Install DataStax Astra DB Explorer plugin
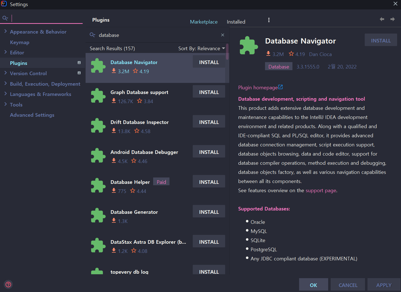This screenshot has height=292, width=401. [209, 241]
